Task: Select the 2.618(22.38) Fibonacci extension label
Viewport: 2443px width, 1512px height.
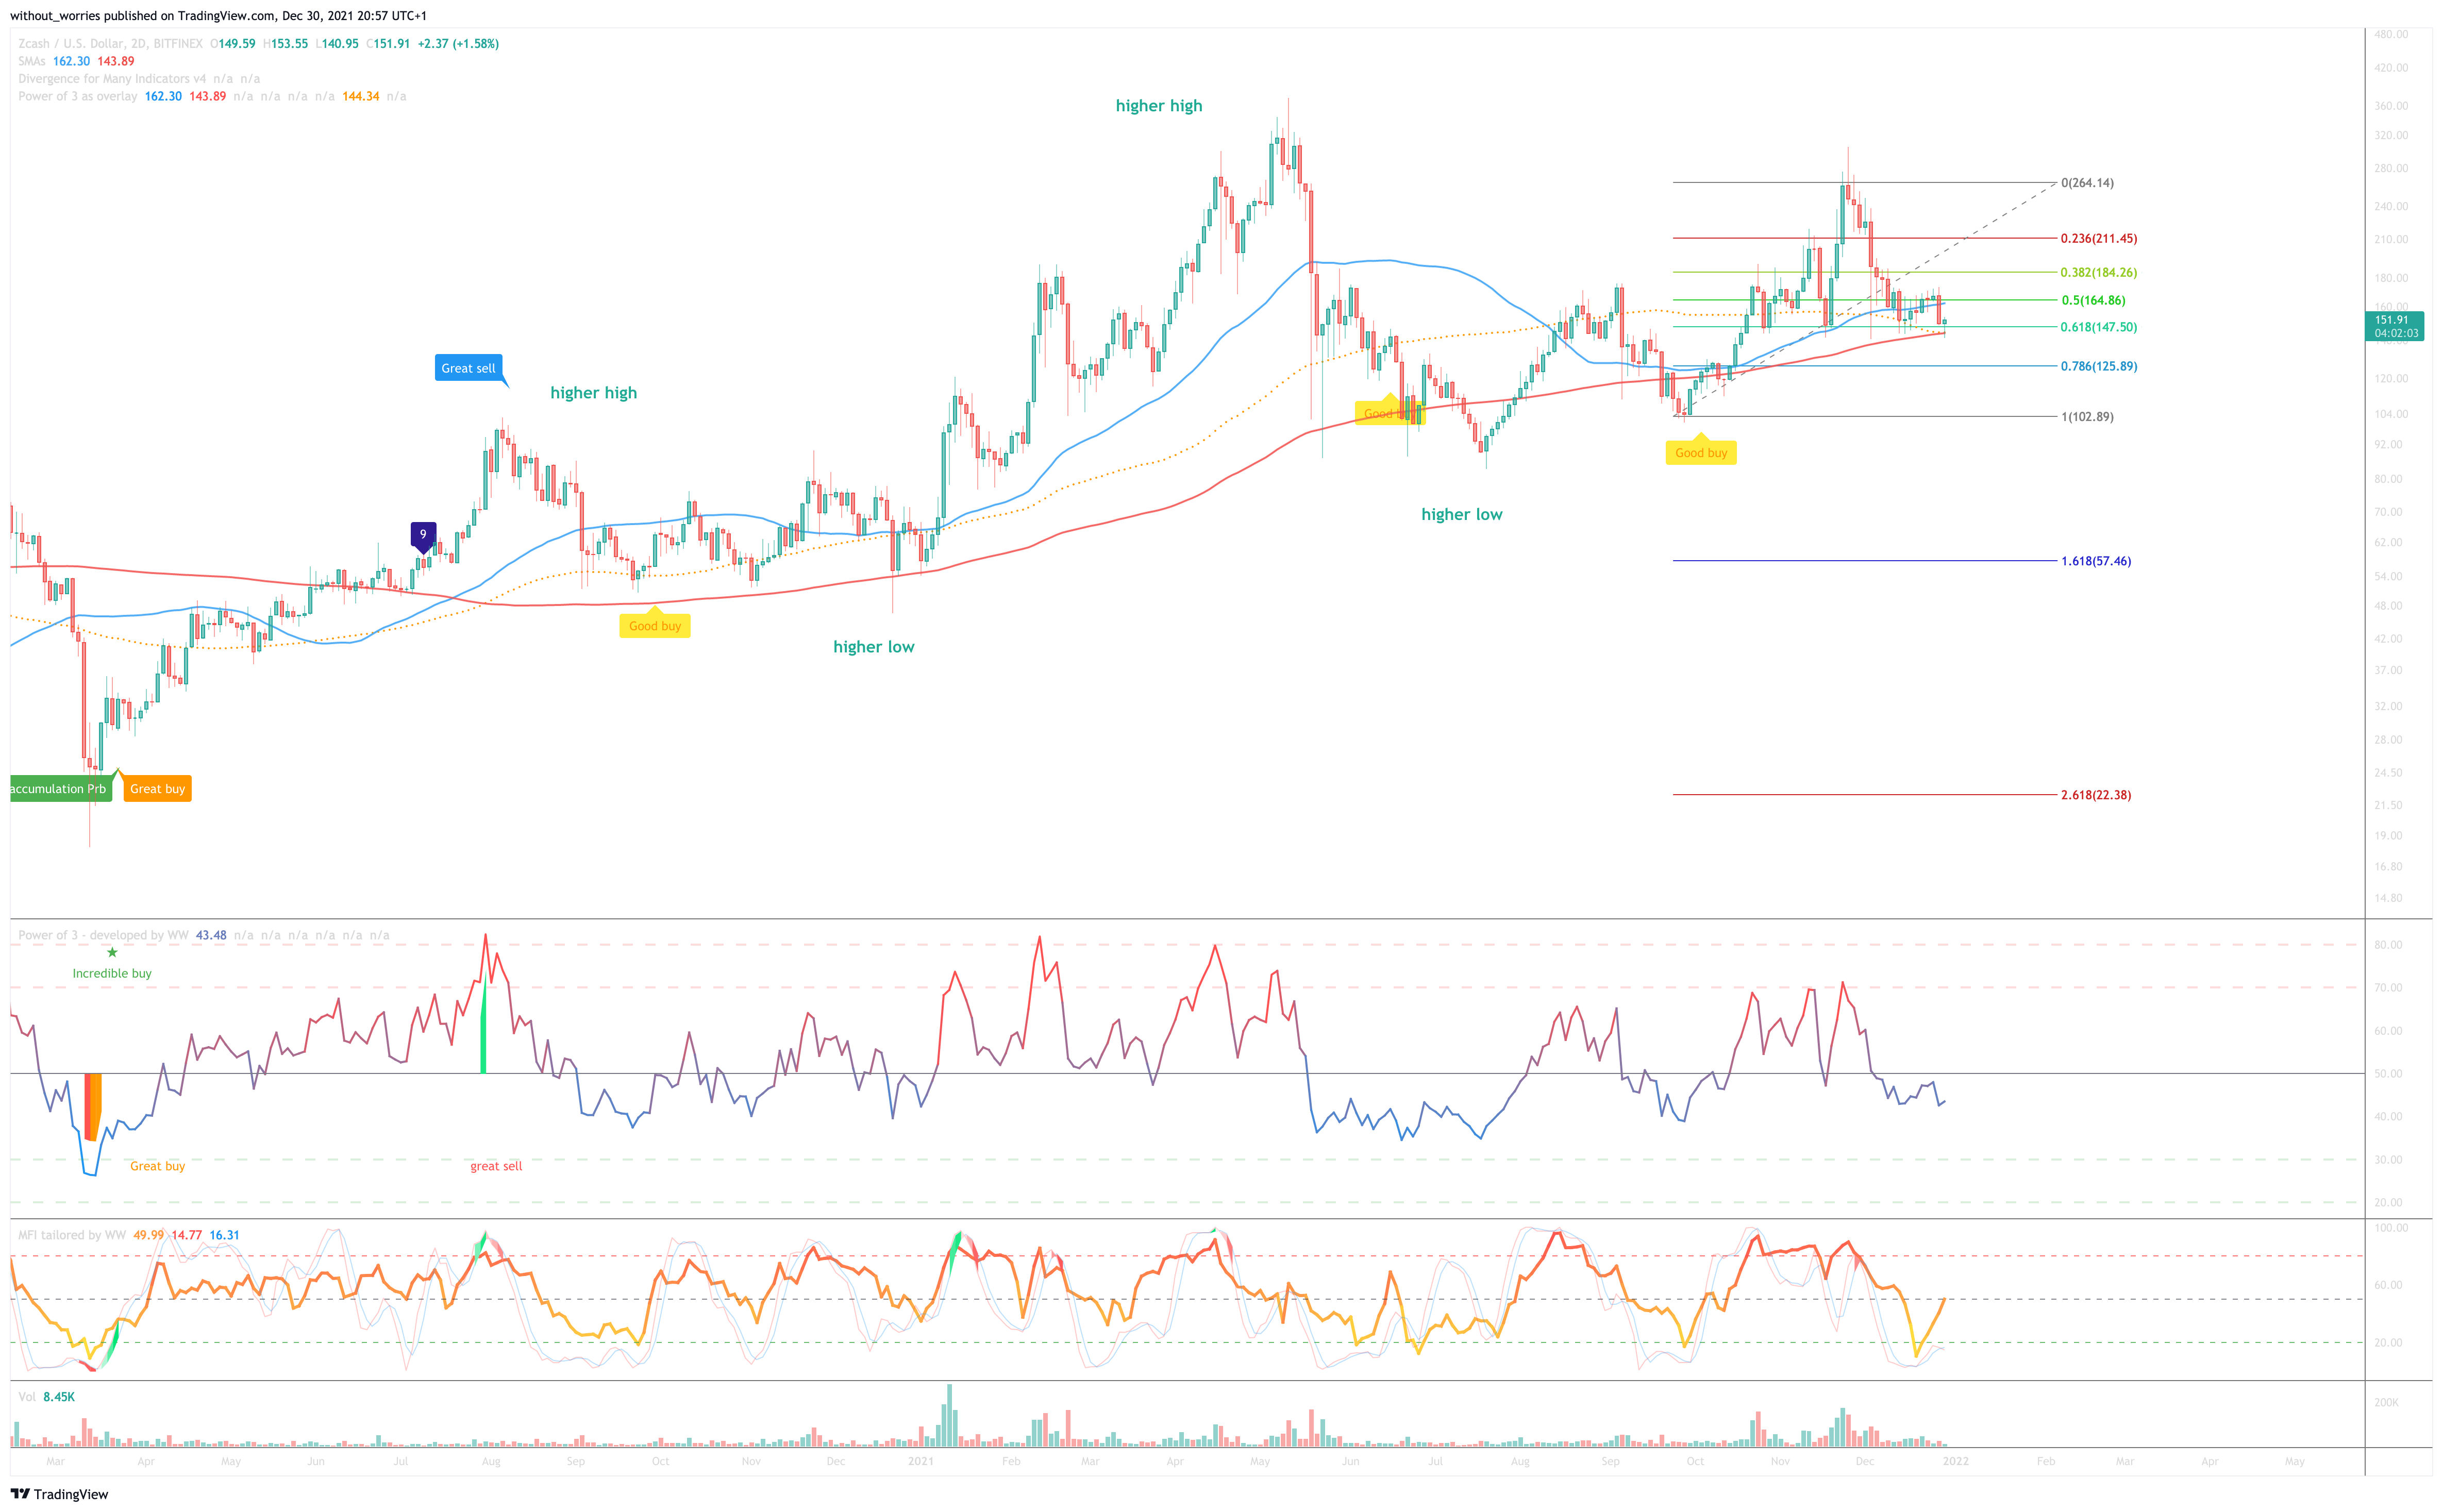Action: (x=2096, y=795)
